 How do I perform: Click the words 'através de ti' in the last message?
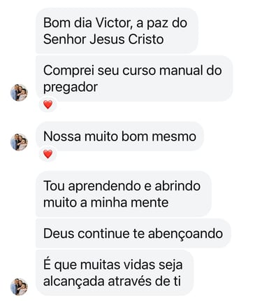tap(144, 281)
